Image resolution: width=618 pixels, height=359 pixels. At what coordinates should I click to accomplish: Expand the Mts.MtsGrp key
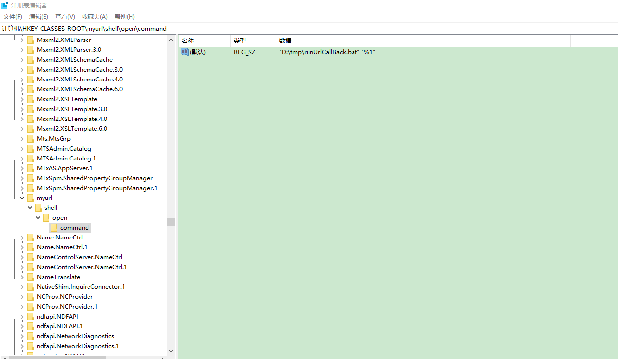tap(22, 138)
